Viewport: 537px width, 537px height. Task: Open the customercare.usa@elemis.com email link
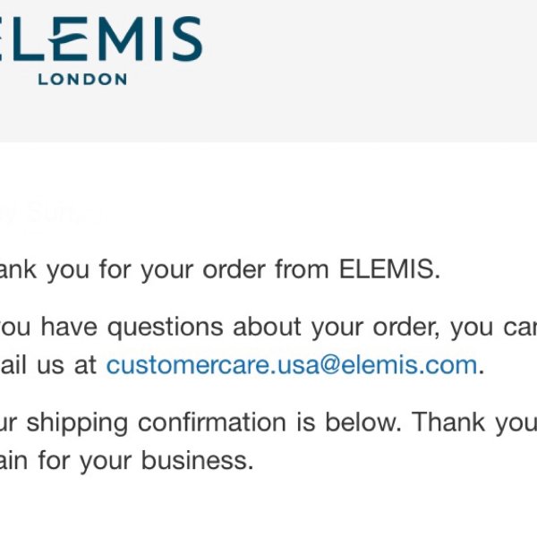pyautogui.click(x=292, y=364)
